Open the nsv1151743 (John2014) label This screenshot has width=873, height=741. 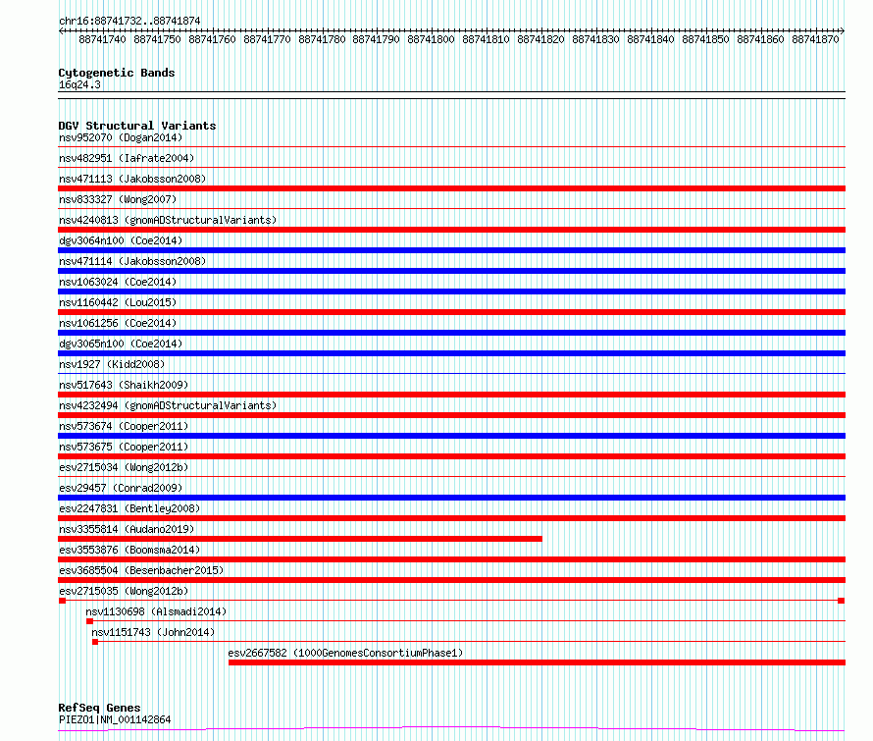point(153,632)
